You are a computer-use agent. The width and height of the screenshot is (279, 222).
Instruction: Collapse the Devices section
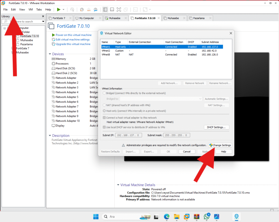pos(50,54)
